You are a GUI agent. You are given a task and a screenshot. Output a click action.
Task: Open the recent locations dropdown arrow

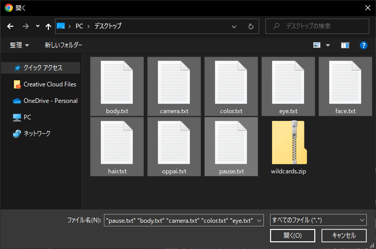[x=38, y=26]
